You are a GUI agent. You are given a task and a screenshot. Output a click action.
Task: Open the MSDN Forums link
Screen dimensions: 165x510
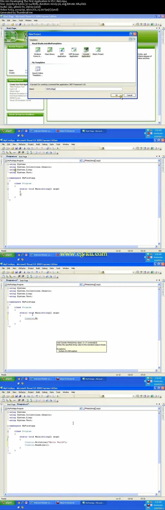click(15, 98)
